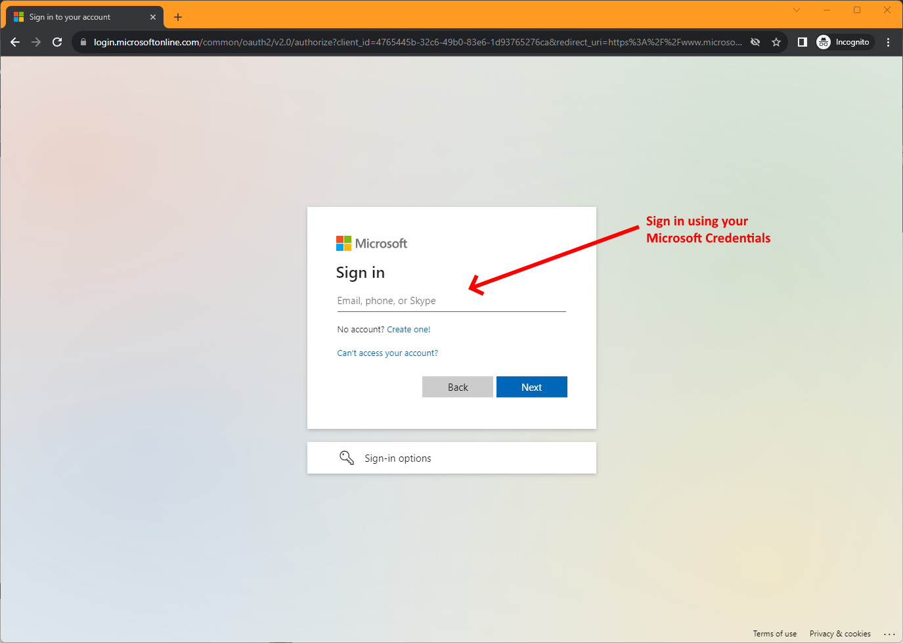This screenshot has width=903, height=643.
Task: Expand the tab search chevron
Action: pos(796,10)
